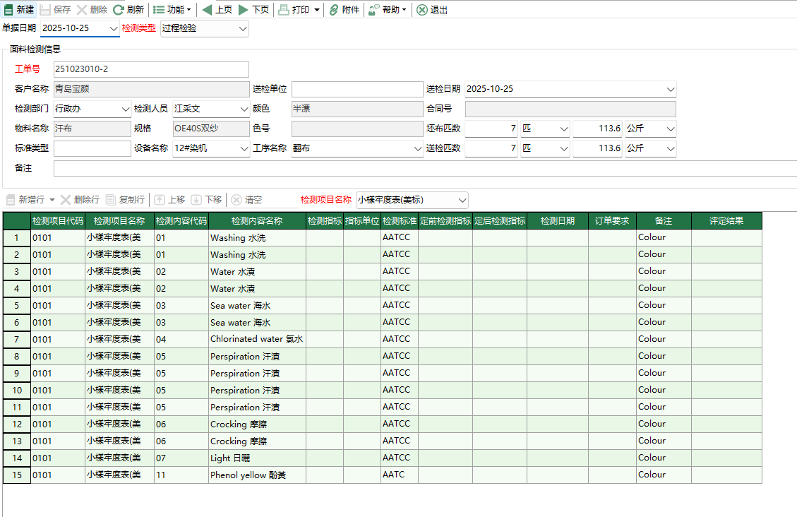
Task: Click the 打印 (Print) icon
Action: tap(283, 10)
